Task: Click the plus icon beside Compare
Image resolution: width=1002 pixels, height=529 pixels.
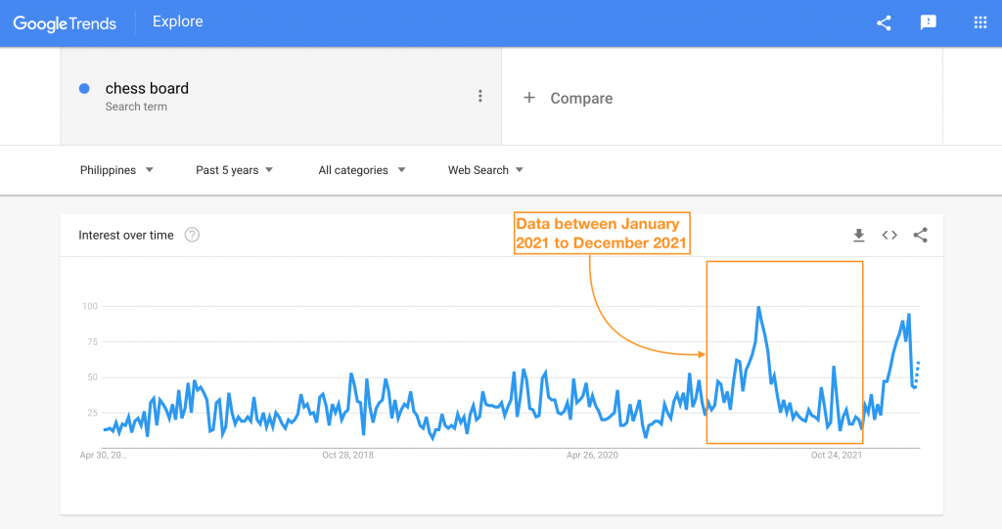Action: 529,98
